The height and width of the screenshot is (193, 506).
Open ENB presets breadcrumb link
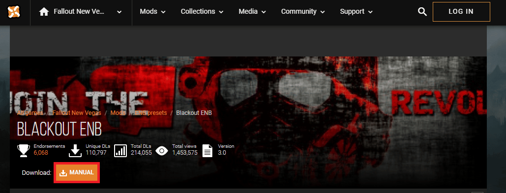tap(150, 113)
